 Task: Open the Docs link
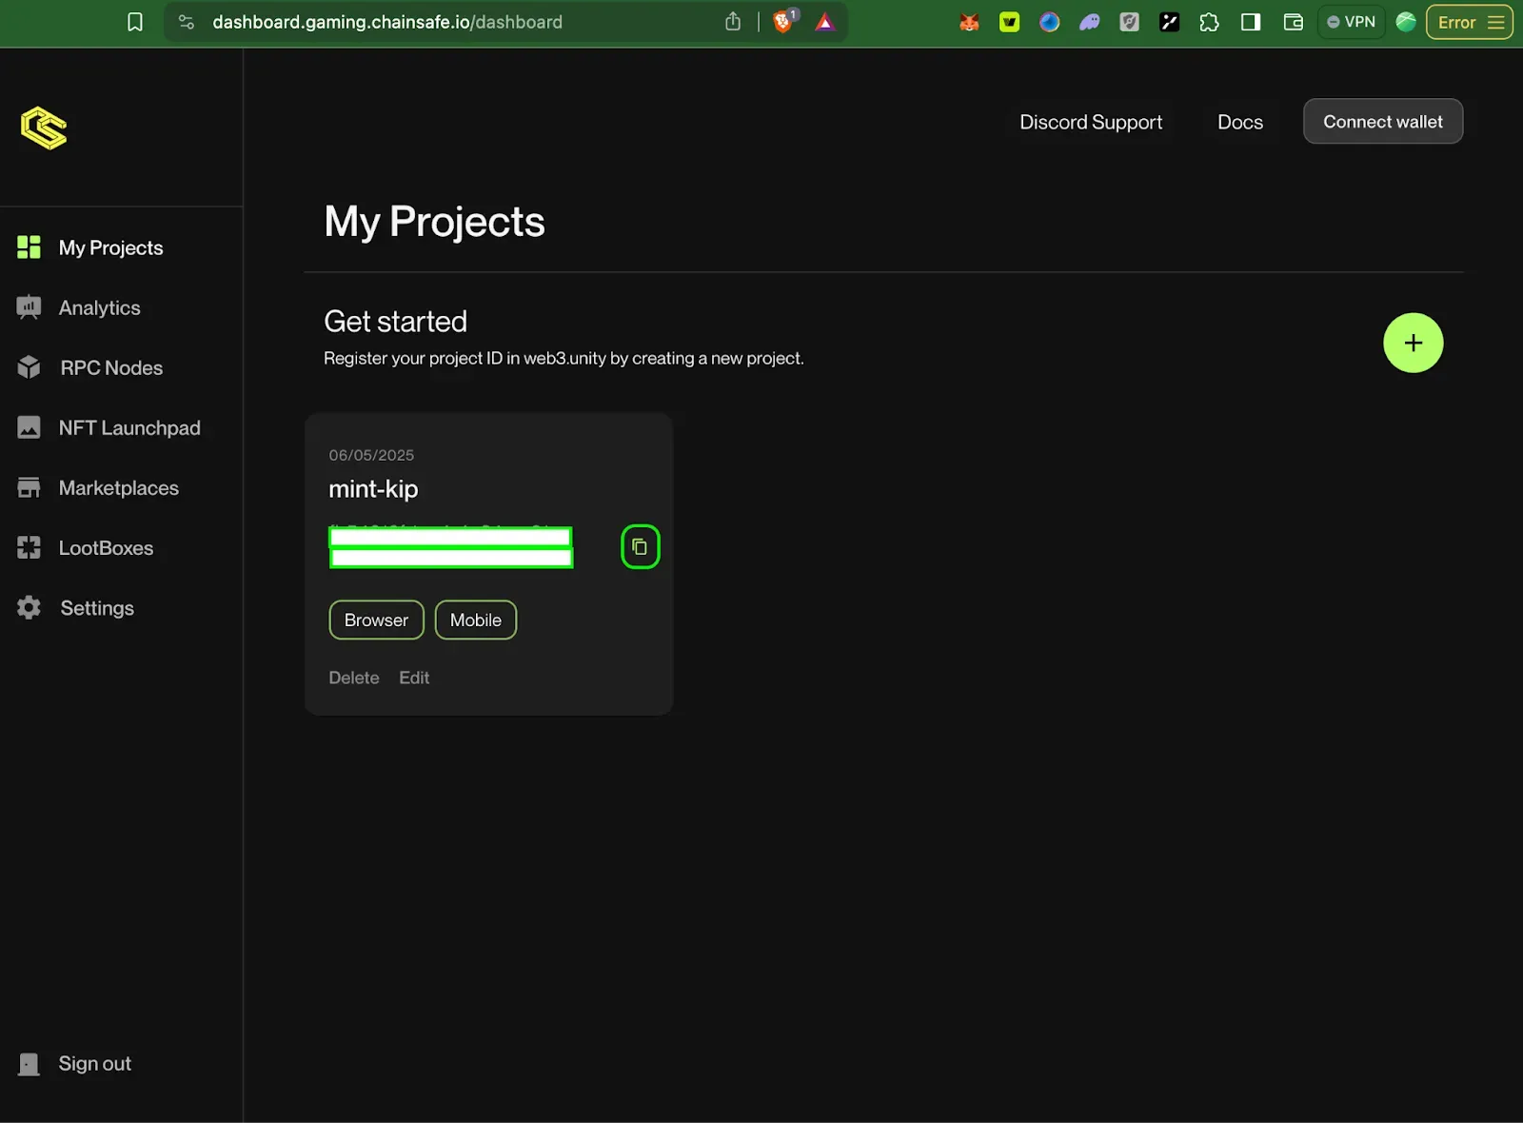[1239, 122]
